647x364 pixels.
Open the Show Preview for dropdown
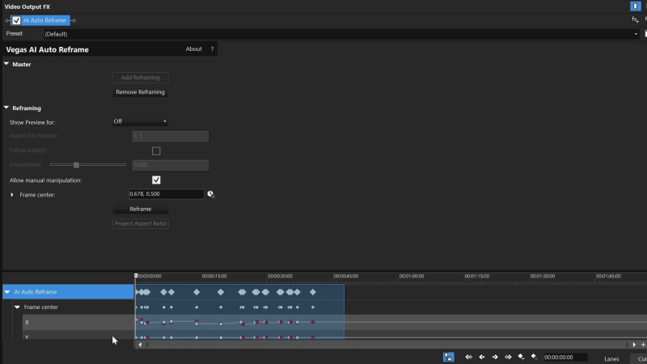[140, 121]
